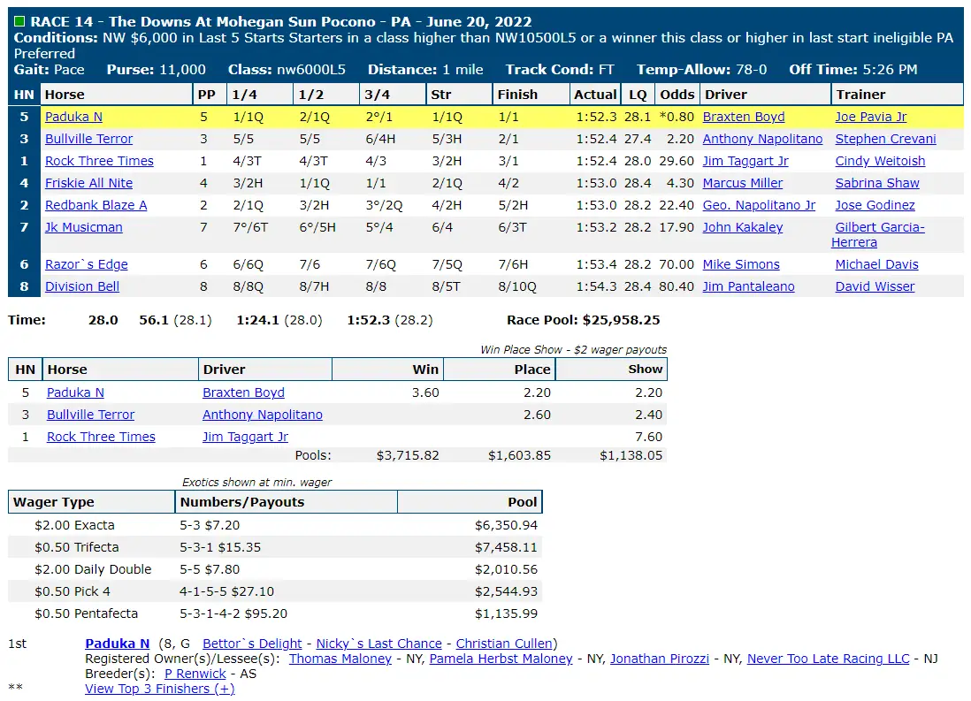Select the Trifecta payout 5-3-1 $15.35
Image resolution: width=971 pixels, height=701 pixels.
pyautogui.click(x=220, y=547)
